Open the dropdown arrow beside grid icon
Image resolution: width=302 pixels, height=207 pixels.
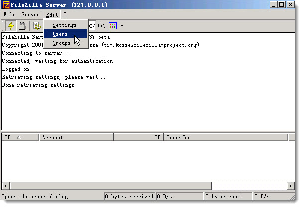pyautogui.click(x=122, y=26)
